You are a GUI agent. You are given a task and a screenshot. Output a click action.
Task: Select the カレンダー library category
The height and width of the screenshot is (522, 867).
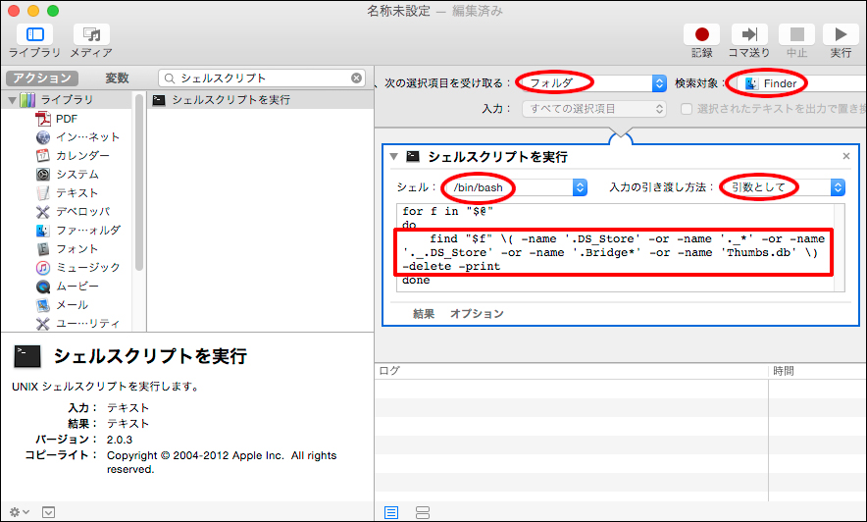[x=72, y=155]
